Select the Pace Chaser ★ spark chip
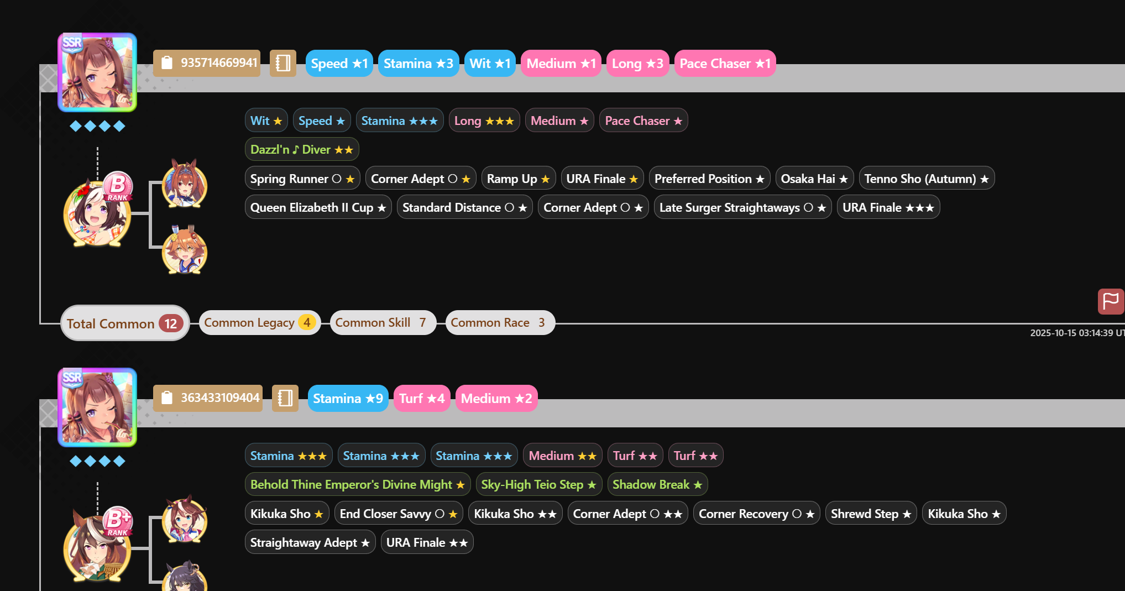1125x591 pixels. [x=643, y=121]
